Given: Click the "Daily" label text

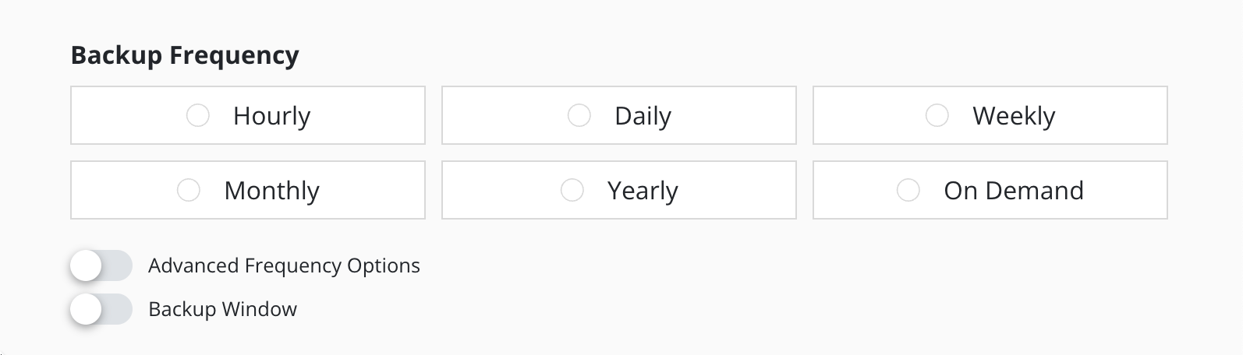Looking at the screenshot, I should (643, 116).
